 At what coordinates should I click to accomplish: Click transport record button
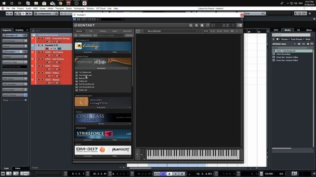[182, 174]
